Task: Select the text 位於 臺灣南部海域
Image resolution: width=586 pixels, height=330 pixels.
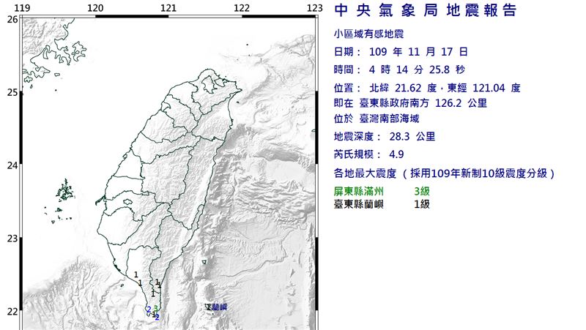Action: click(x=377, y=119)
